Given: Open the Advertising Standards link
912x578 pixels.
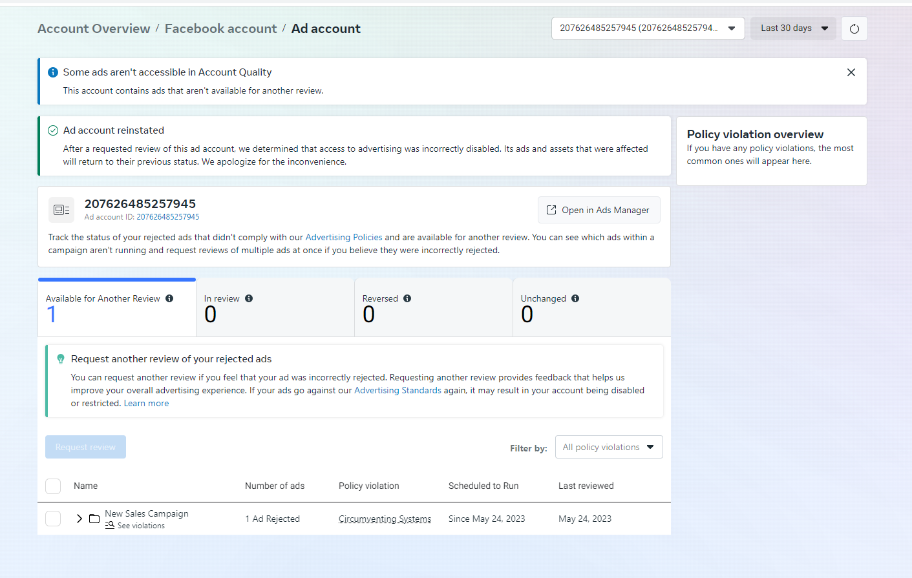Looking at the screenshot, I should pos(398,390).
